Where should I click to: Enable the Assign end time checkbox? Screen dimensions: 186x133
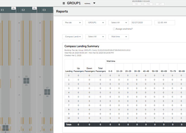click(114, 29)
